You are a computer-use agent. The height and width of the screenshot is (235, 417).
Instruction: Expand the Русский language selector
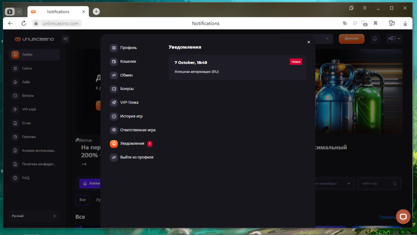[34, 216]
